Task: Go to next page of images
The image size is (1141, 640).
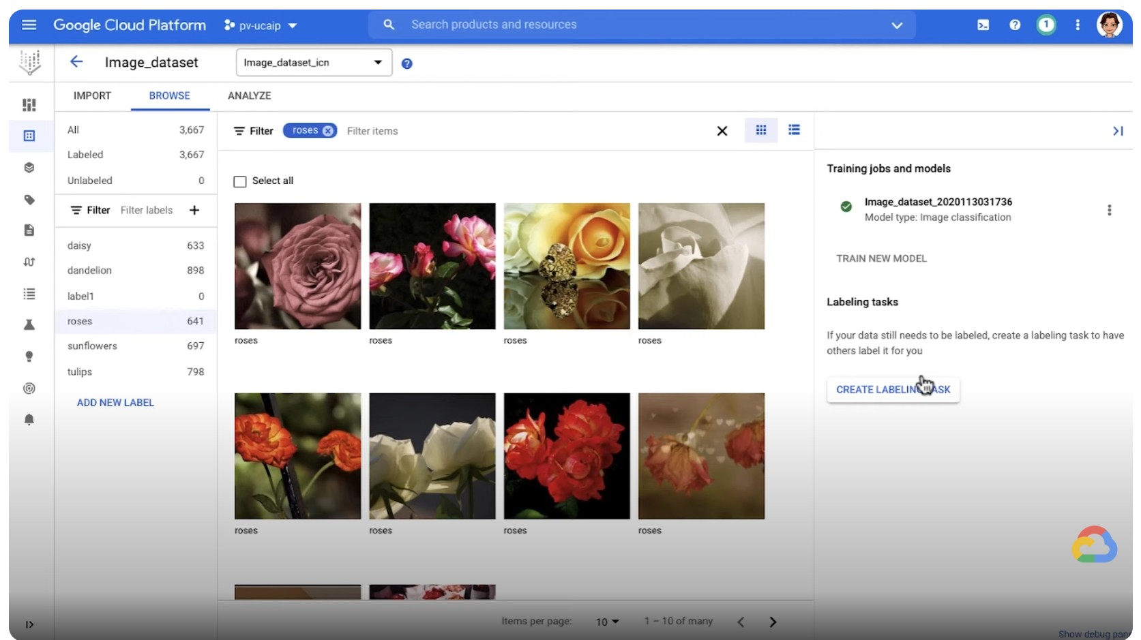Action: 773,622
